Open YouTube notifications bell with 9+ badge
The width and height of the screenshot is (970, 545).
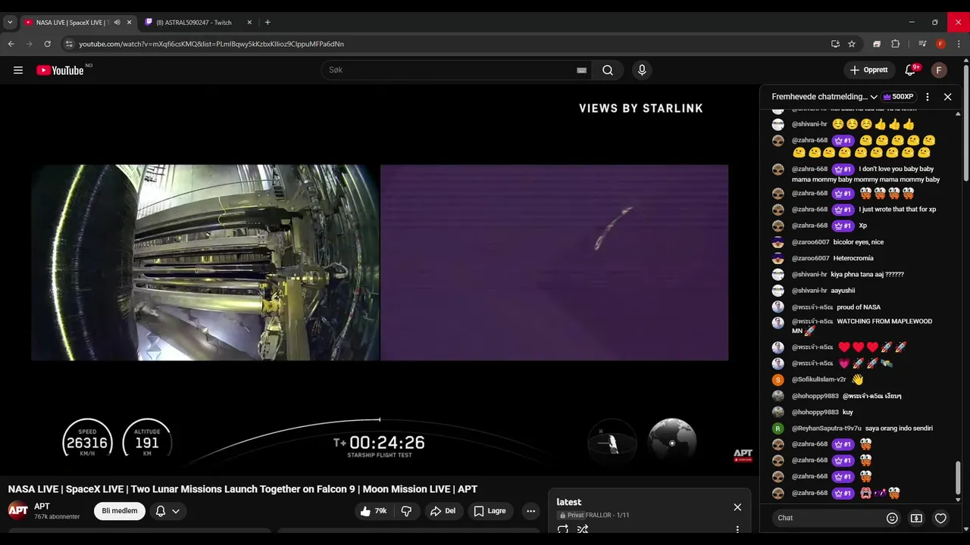click(911, 70)
